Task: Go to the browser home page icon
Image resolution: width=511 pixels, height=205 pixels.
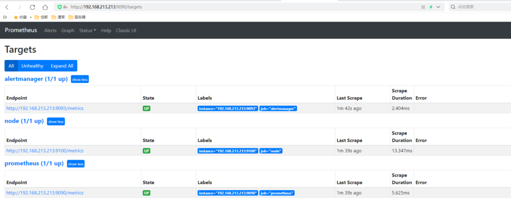Action: tap(45, 7)
